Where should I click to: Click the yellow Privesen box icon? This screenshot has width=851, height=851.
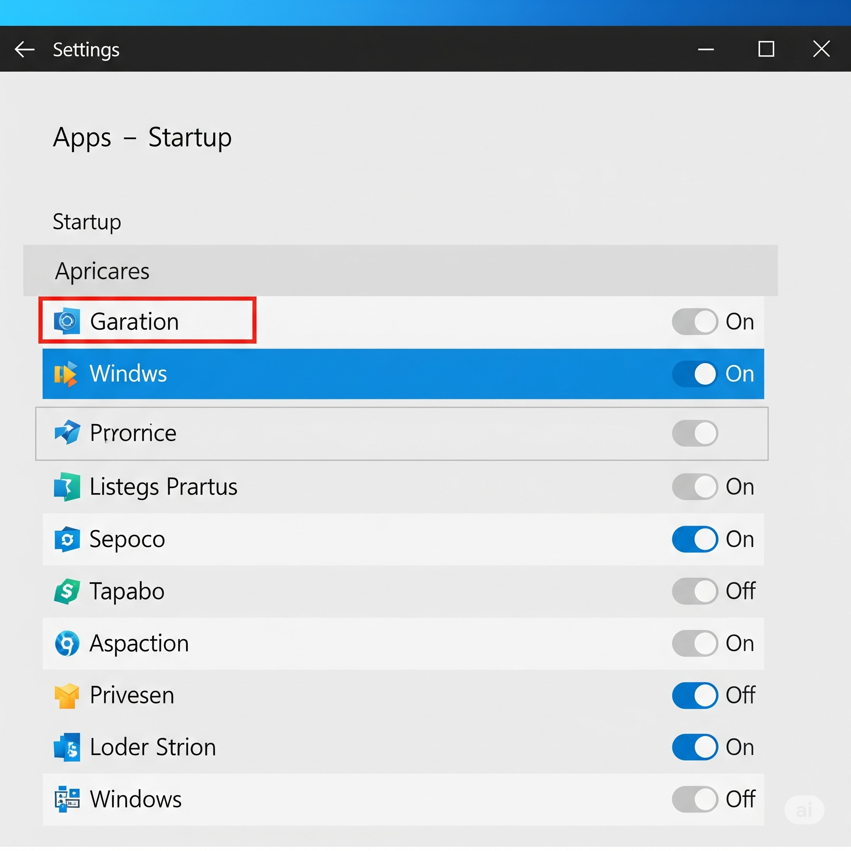click(x=67, y=696)
